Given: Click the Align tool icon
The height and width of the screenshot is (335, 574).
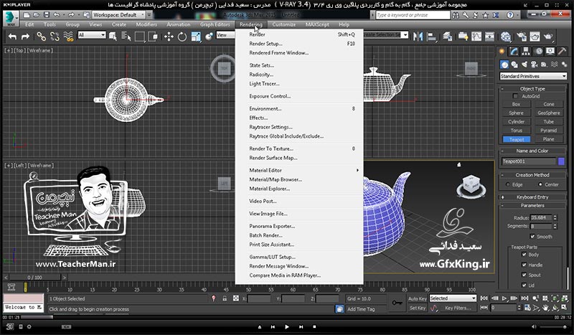Looking at the screenshot, I should [432, 37].
